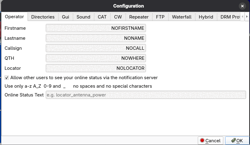Screen dimensions: 250x145
Task: Open the CAT tab
Action: tap(102, 17)
